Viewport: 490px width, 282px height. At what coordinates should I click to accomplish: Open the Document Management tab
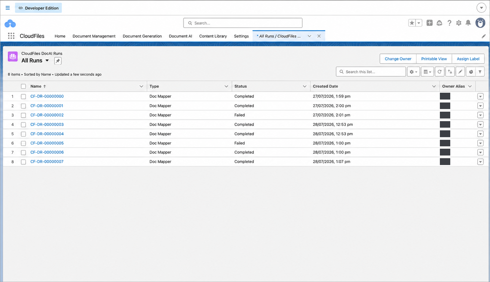coord(94,36)
